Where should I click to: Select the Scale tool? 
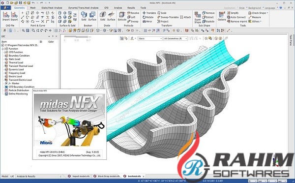pos(162,13)
